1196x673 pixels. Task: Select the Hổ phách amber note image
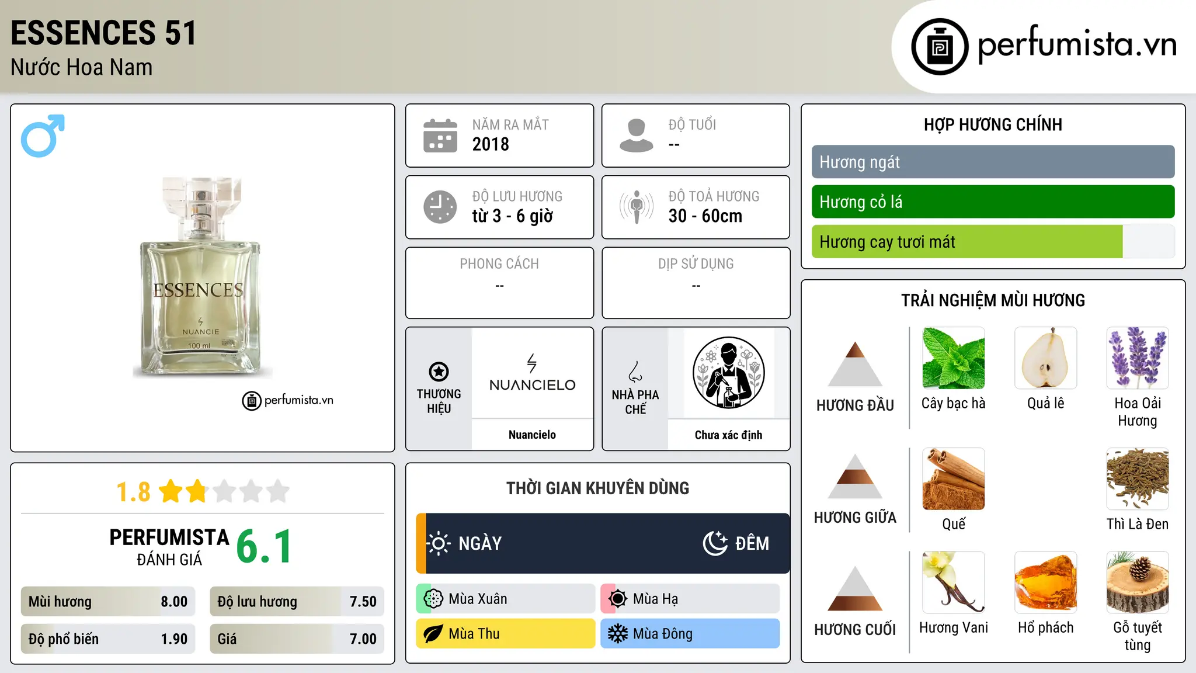coord(1046,582)
